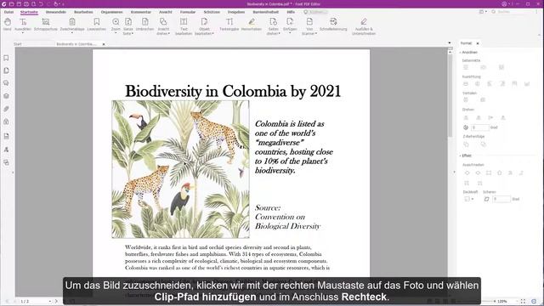The width and height of the screenshot is (544, 306).
Task: Switch to the Schützen ribbon tab
Action: click(212, 12)
